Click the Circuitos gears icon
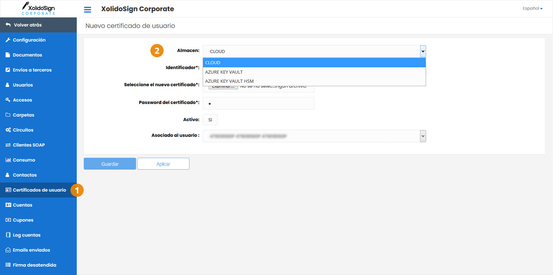The width and height of the screenshot is (553, 275). coord(8,130)
